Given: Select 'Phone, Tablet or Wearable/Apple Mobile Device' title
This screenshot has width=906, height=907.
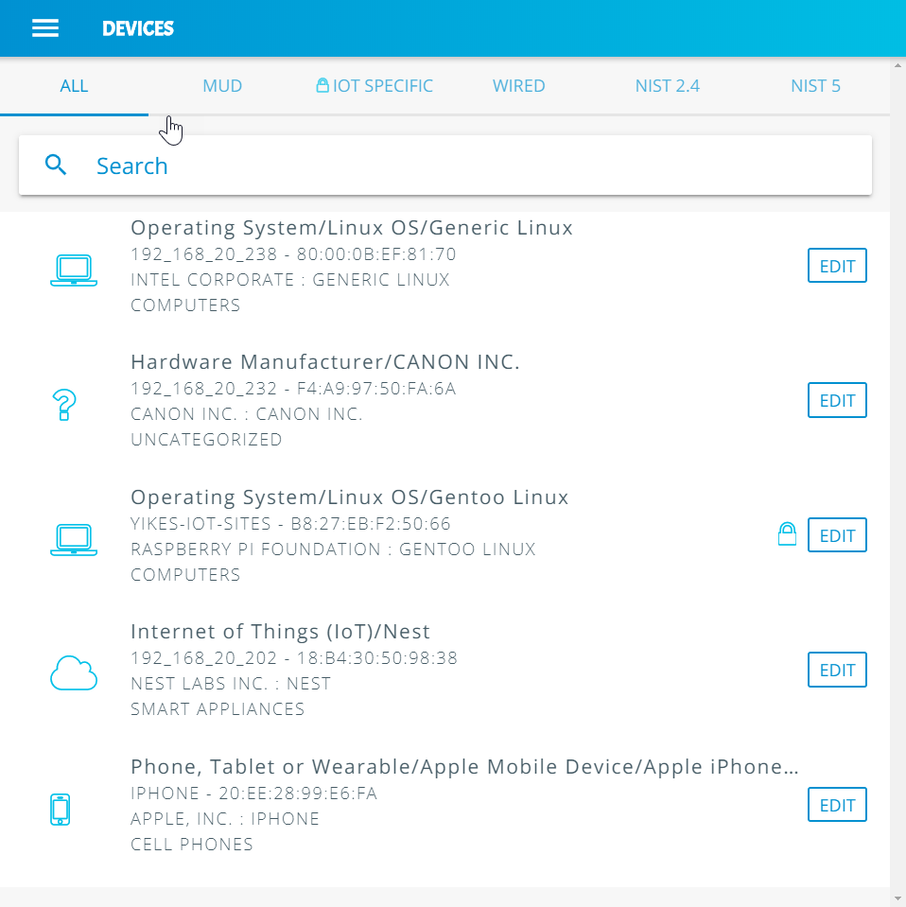Looking at the screenshot, I should tap(464, 767).
